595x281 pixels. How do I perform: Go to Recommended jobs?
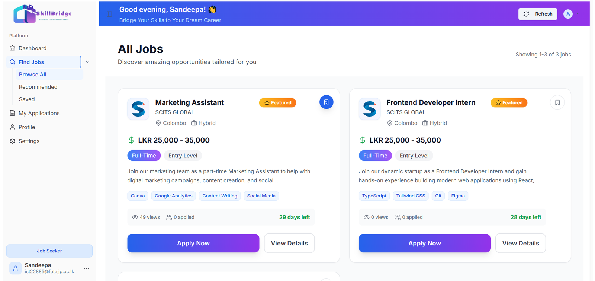coord(38,87)
